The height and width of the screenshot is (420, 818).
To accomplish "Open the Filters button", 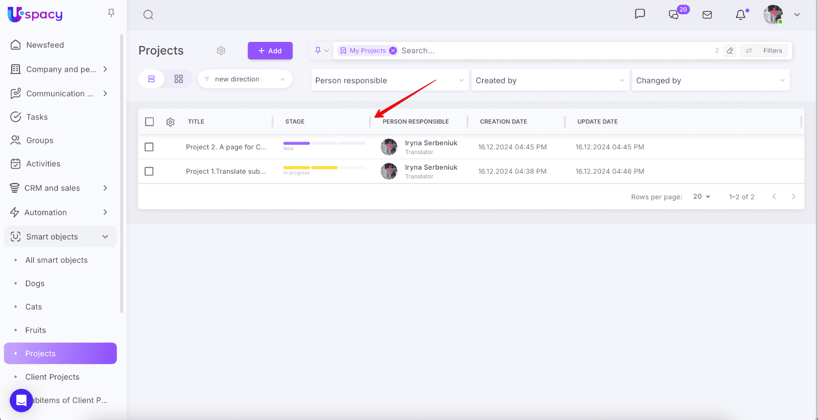I will [x=766, y=51].
